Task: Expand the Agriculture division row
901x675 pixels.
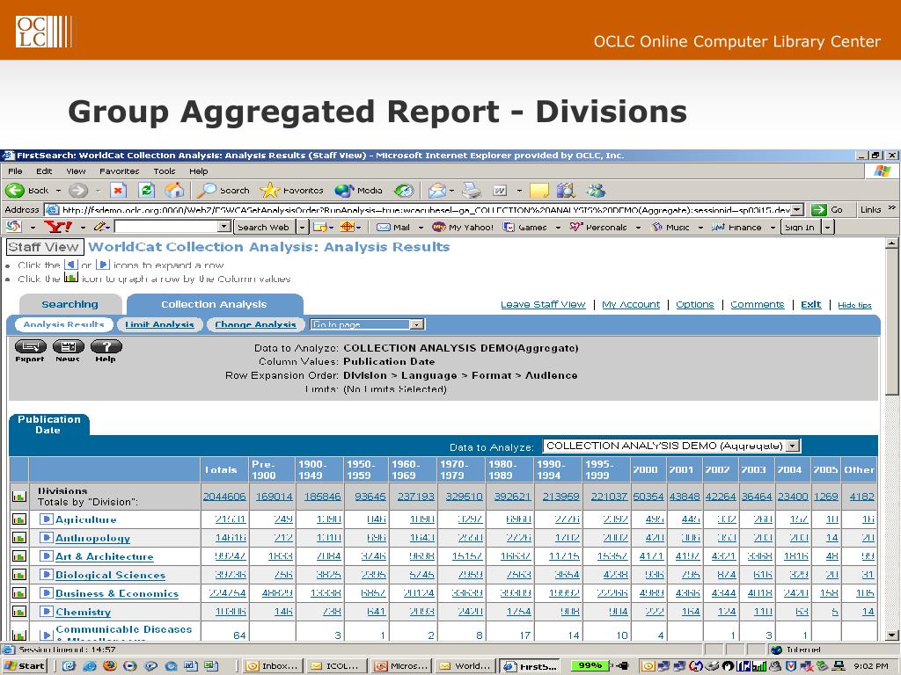Action: (x=47, y=519)
